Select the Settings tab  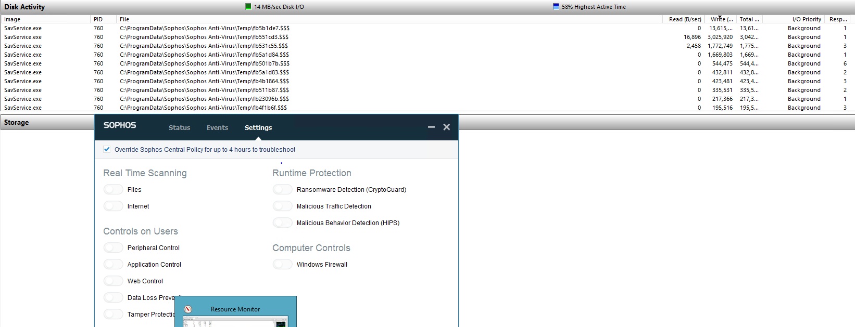(x=258, y=128)
